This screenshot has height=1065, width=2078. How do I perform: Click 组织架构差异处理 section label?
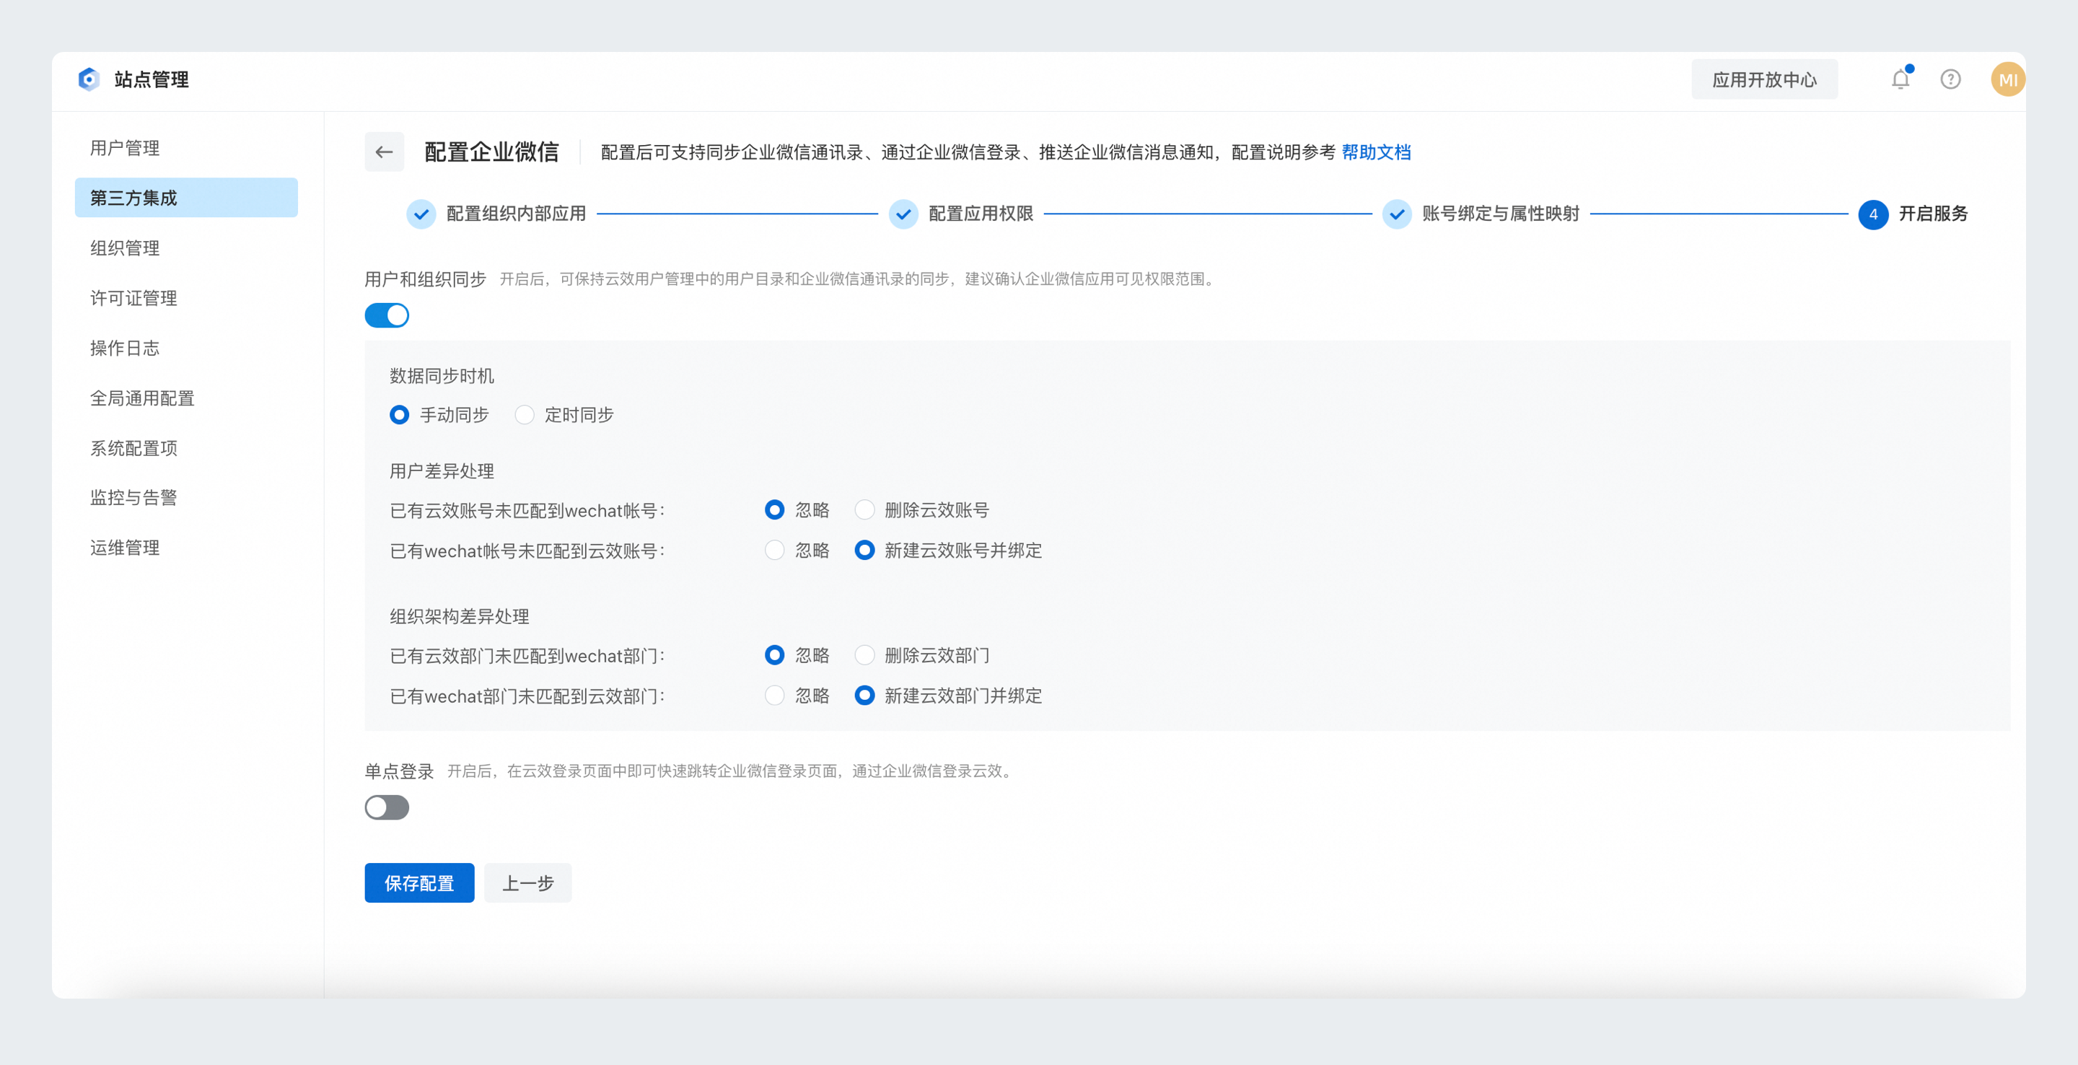(460, 616)
